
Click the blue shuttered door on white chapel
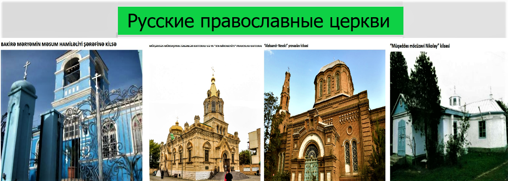tap(401, 138)
